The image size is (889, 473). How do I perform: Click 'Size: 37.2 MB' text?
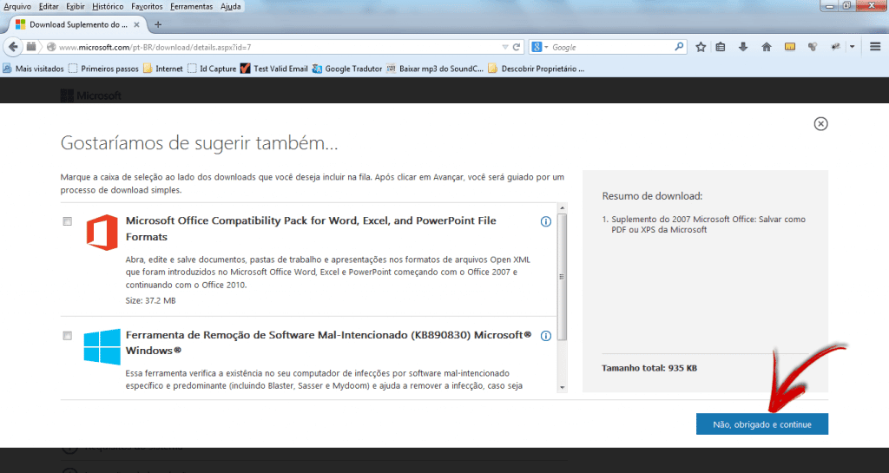[151, 301]
